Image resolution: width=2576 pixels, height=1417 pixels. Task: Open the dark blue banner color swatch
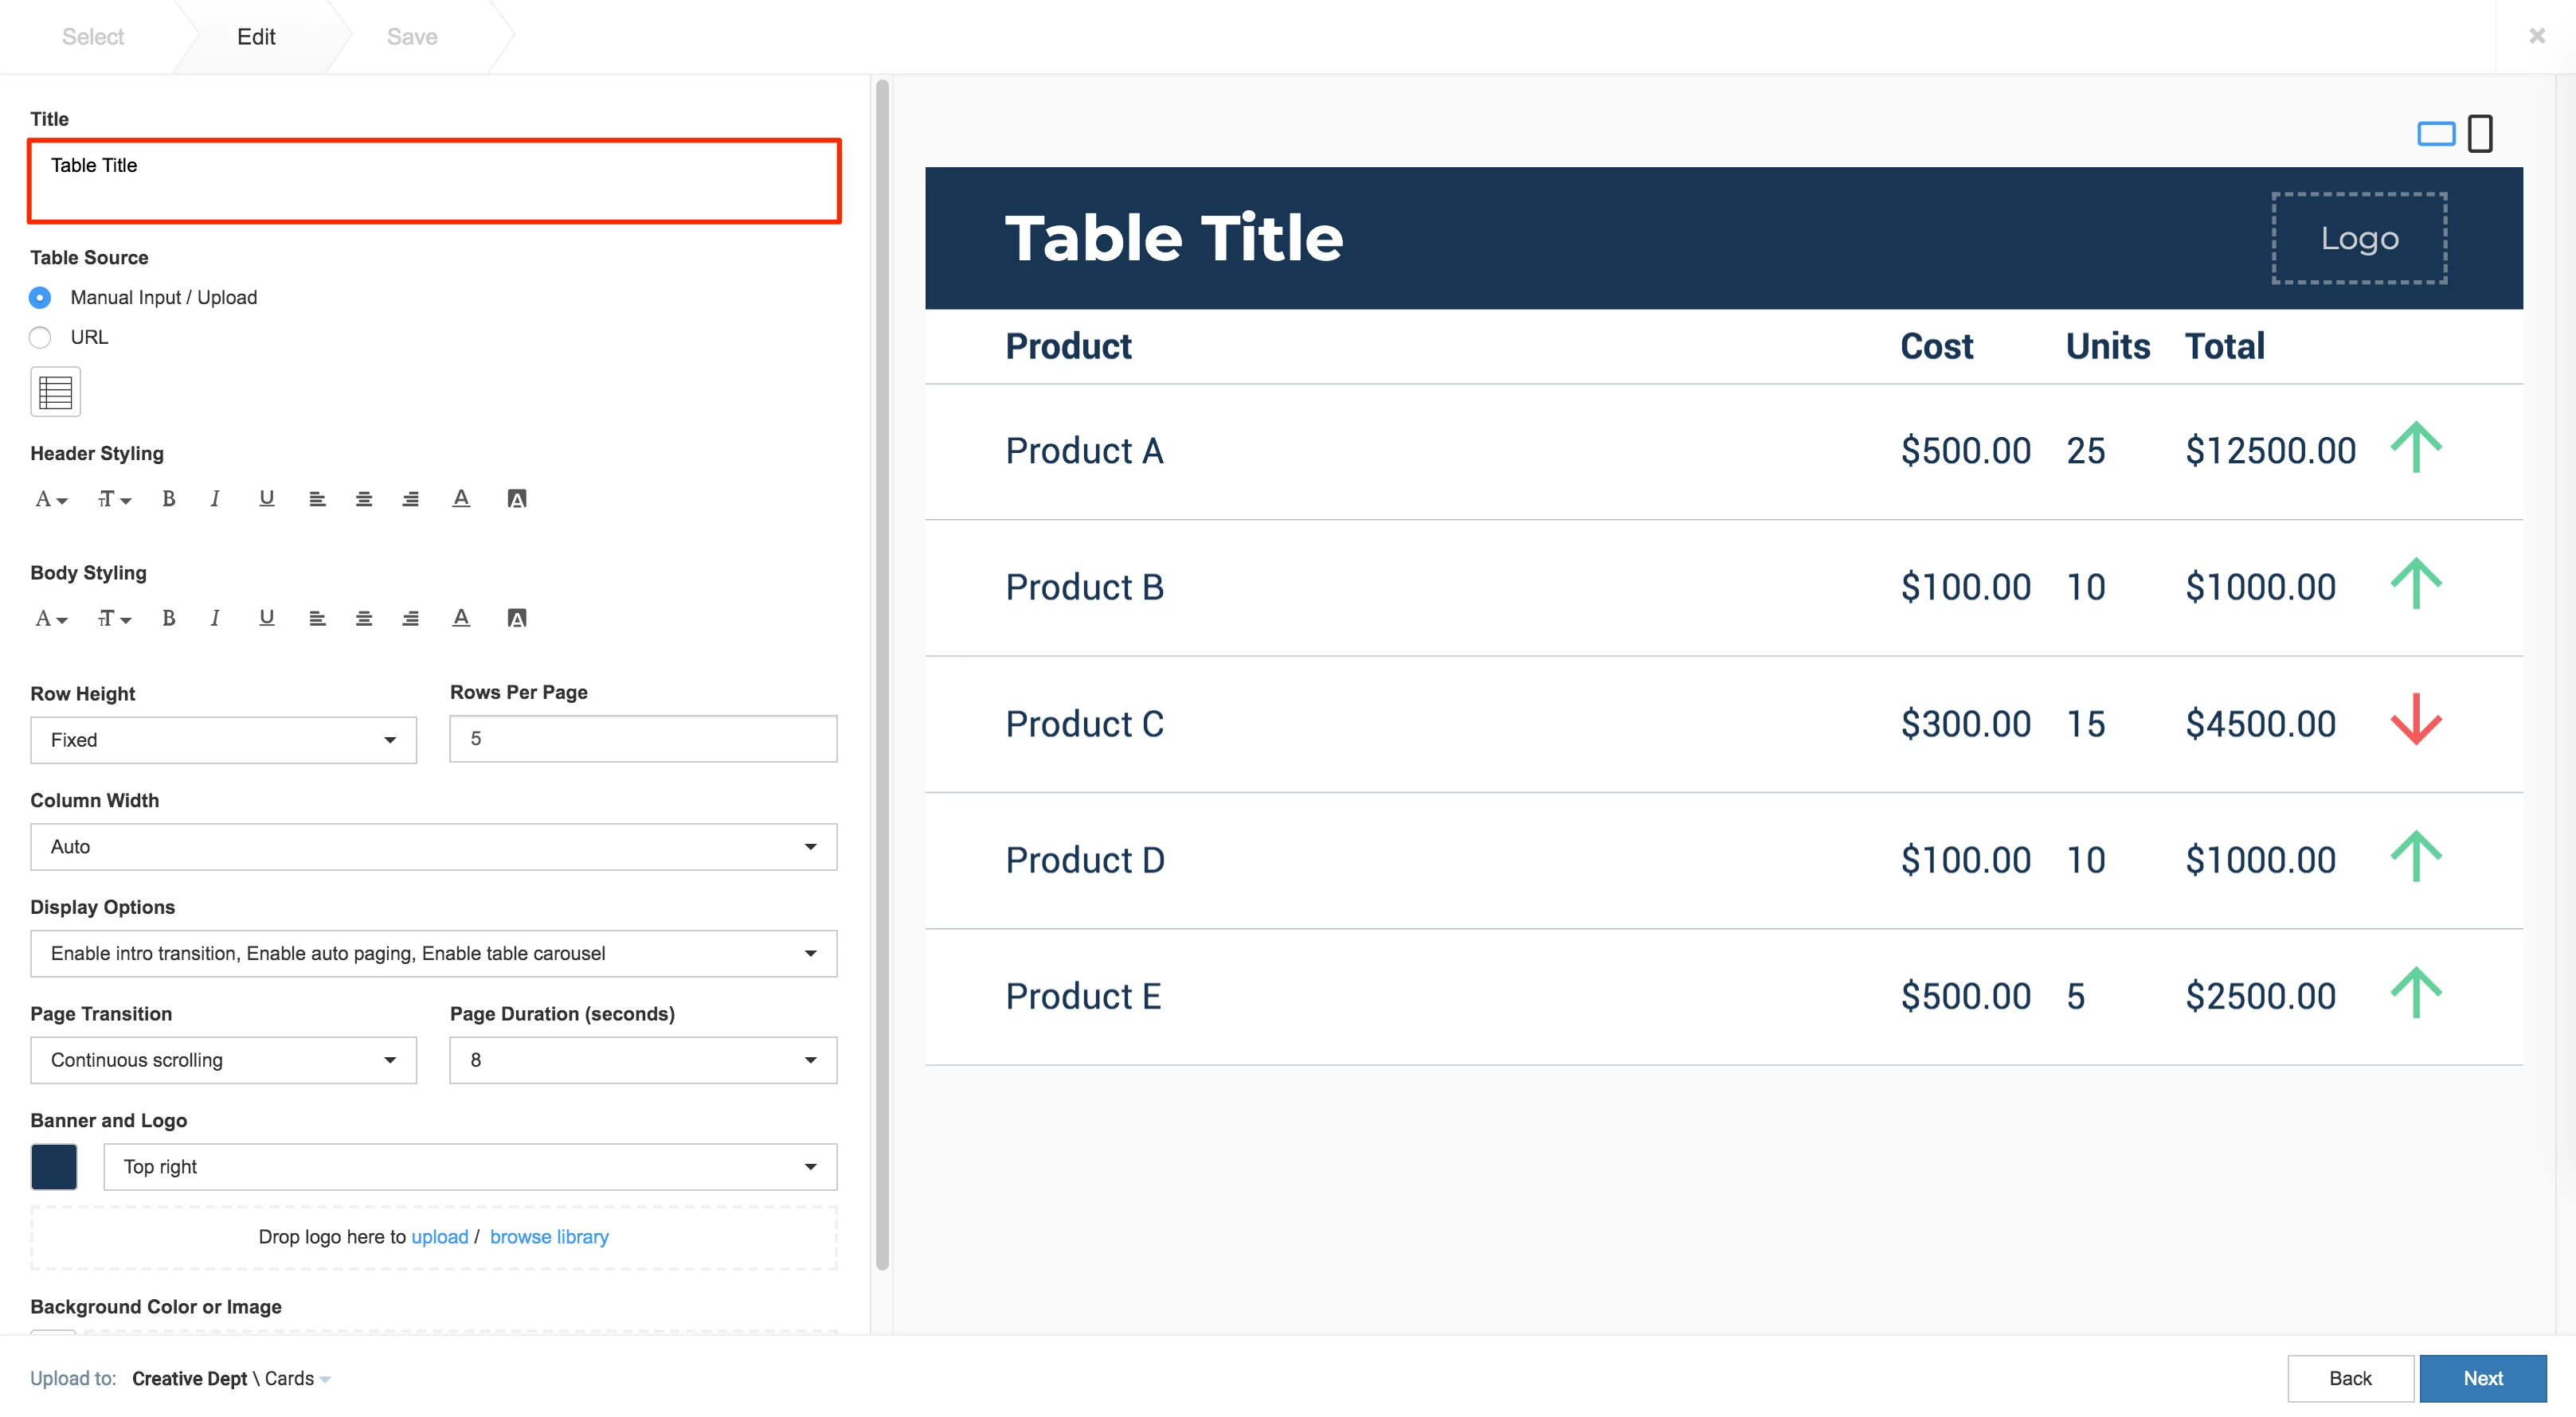click(54, 1166)
